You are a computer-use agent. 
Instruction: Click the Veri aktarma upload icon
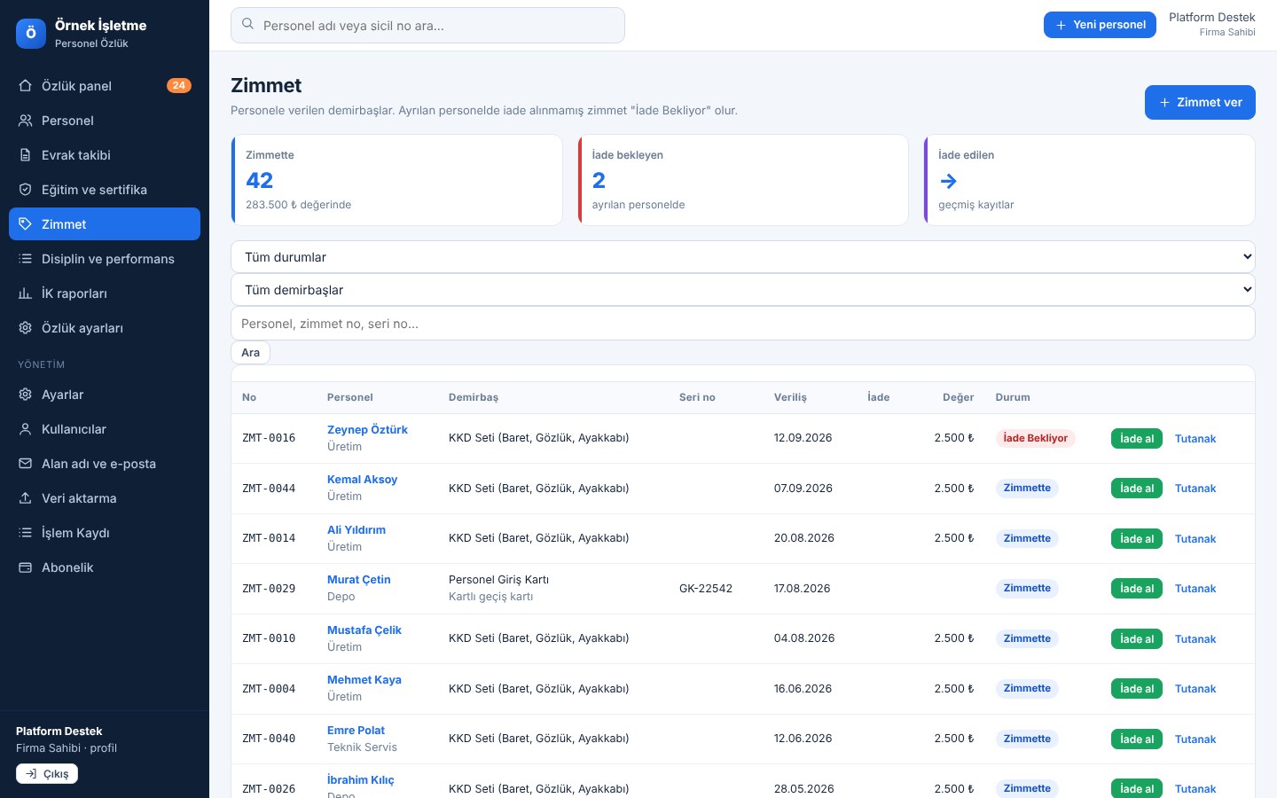(26, 498)
